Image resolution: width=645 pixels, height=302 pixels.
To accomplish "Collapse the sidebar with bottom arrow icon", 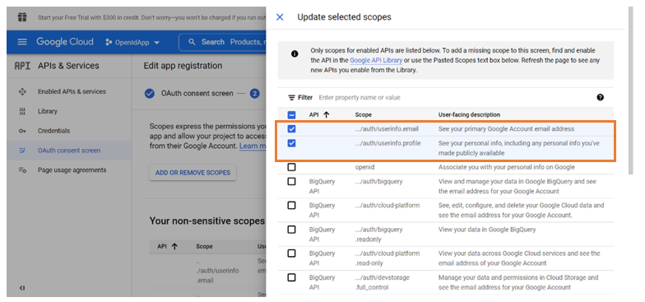I will click(22, 288).
